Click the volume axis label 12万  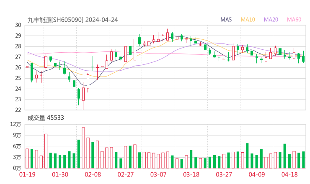point(15,124)
